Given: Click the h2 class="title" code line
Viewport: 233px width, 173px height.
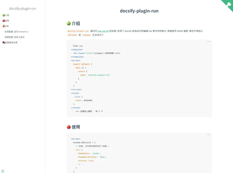Looking at the screenshot, I should [97, 53].
